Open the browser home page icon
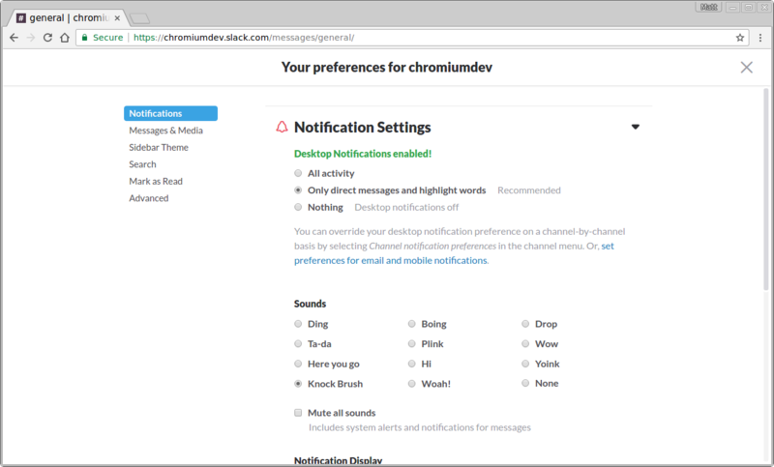The height and width of the screenshot is (467, 774). click(x=65, y=38)
